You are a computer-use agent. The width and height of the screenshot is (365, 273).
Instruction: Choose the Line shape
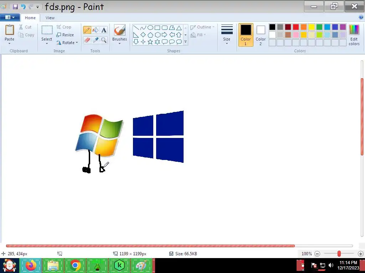click(136, 28)
